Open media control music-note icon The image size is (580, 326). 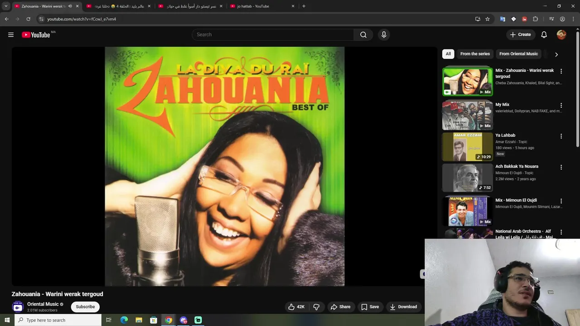point(551,19)
